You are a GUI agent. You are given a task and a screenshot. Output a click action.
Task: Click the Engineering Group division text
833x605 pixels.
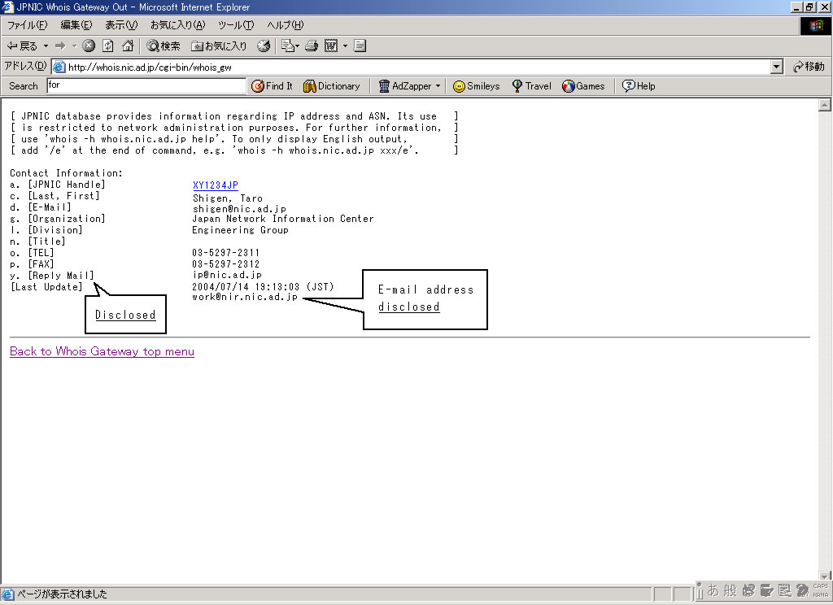[240, 230]
